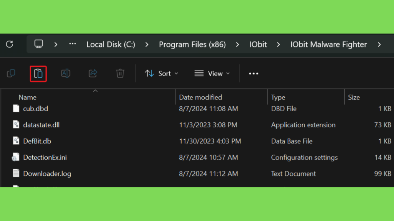Click the date 8/7/2024 11:08 AM
394x221 pixels.
click(x=209, y=109)
